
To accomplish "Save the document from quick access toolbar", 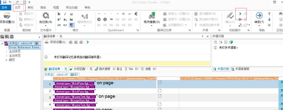I will pyautogui.click(x=5, y=2).
